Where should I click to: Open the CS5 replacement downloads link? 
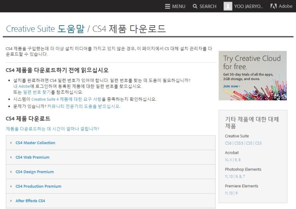(x=249, y=143)
